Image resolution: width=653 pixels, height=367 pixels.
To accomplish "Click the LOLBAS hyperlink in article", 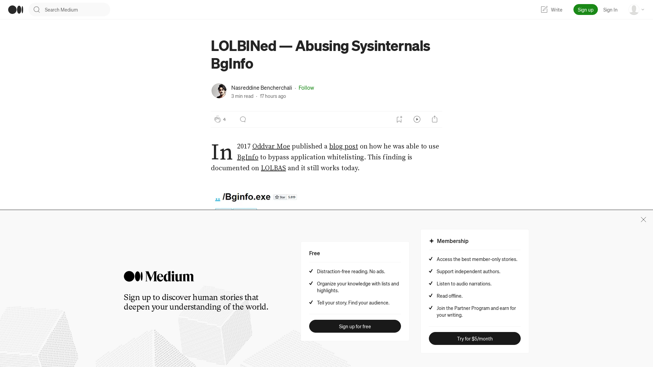I will click(273, 168).
